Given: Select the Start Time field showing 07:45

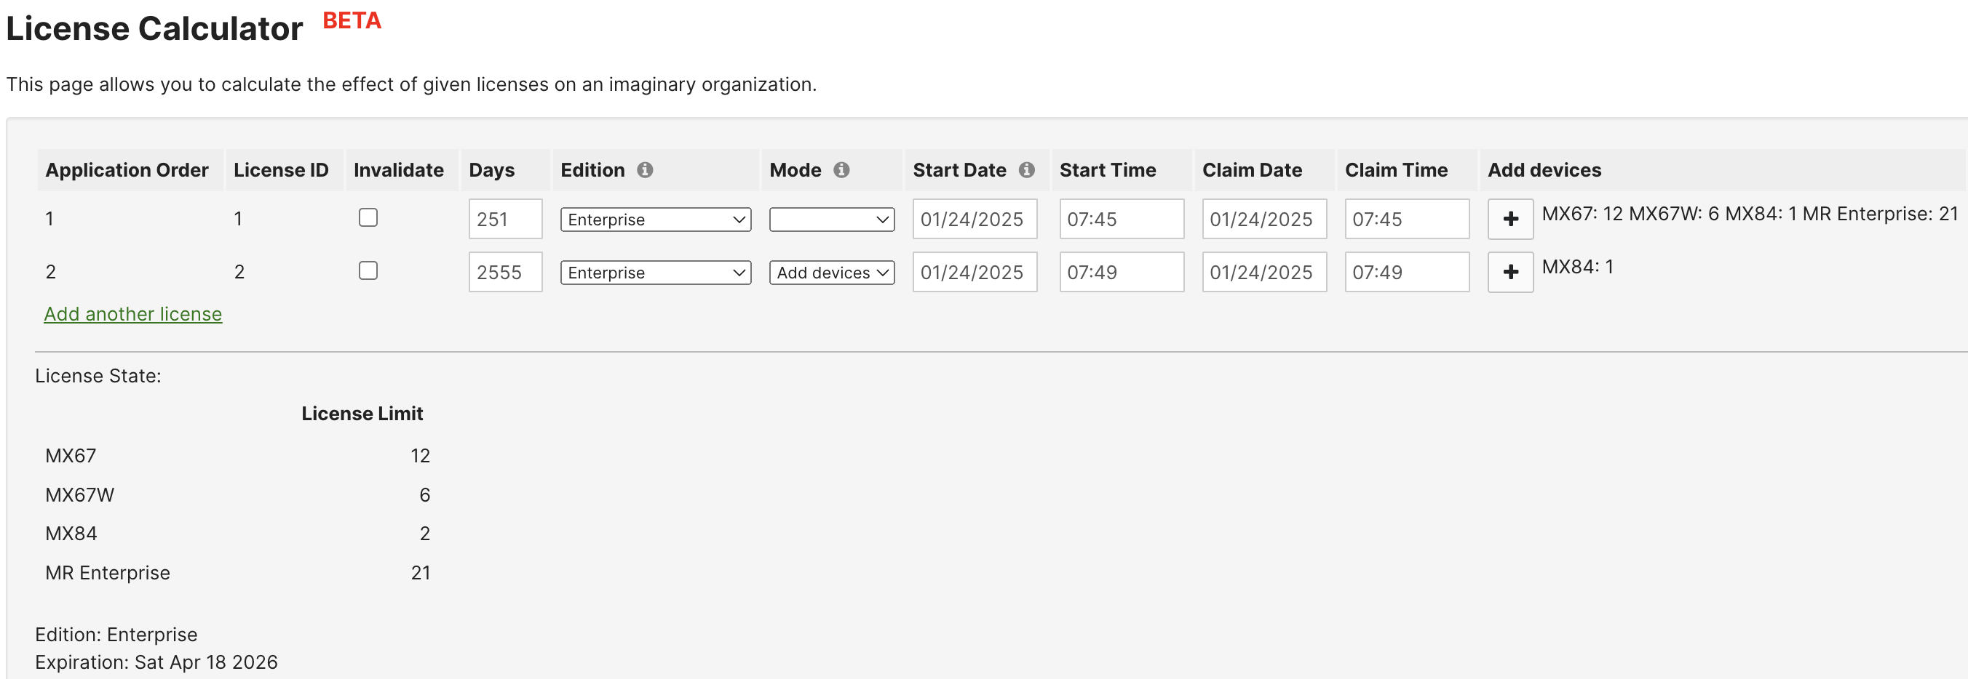Looking at the screenshot, I should click(1121, 219).
